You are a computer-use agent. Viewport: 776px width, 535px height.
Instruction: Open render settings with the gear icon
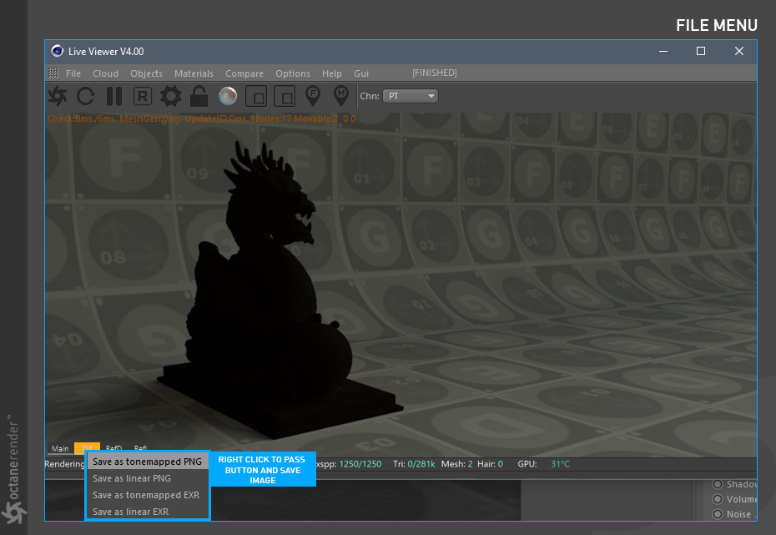click(171, 96)
